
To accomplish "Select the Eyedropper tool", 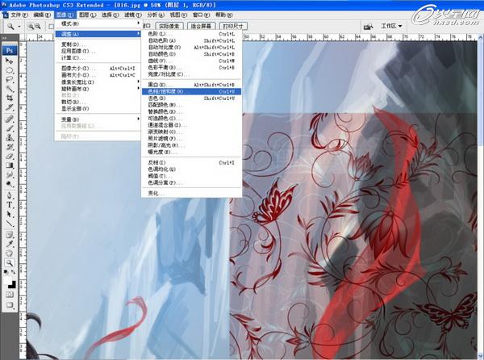I will pyautogui.click(x=9, y=244).
